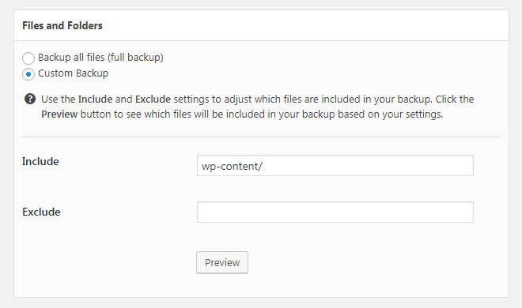Focus the empty Exclude text field
The image size is (522, 308).
(x=335, y=212)
